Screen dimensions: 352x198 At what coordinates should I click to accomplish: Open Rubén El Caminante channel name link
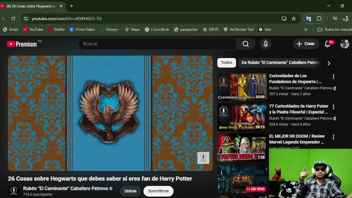point(65,188)
